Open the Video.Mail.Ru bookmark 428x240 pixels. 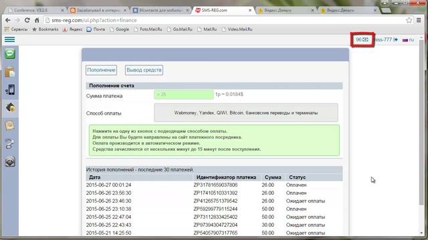click(237, 29)
